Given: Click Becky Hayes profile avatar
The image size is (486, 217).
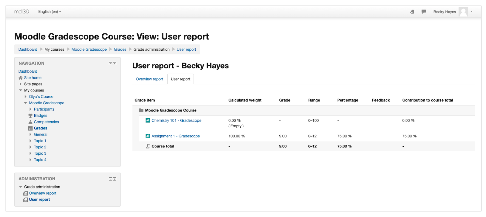Looking at the screenshot, I should 463,12.
